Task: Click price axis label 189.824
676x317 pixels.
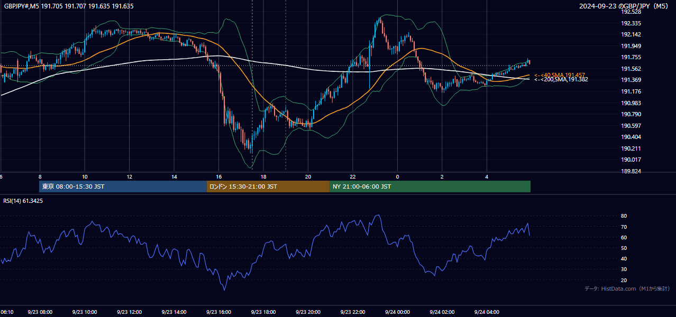Action: [x=631, y=171]
